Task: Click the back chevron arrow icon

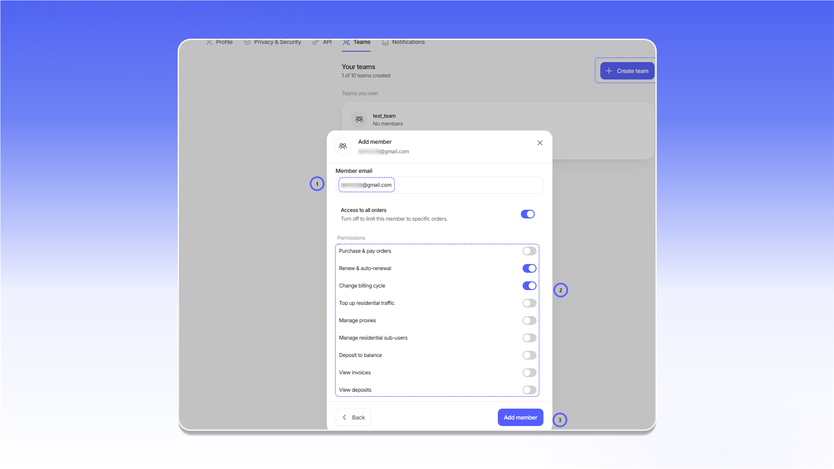Action: (344, 417)
